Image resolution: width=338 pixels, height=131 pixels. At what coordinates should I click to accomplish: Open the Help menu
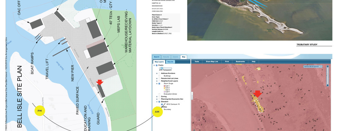254,62
